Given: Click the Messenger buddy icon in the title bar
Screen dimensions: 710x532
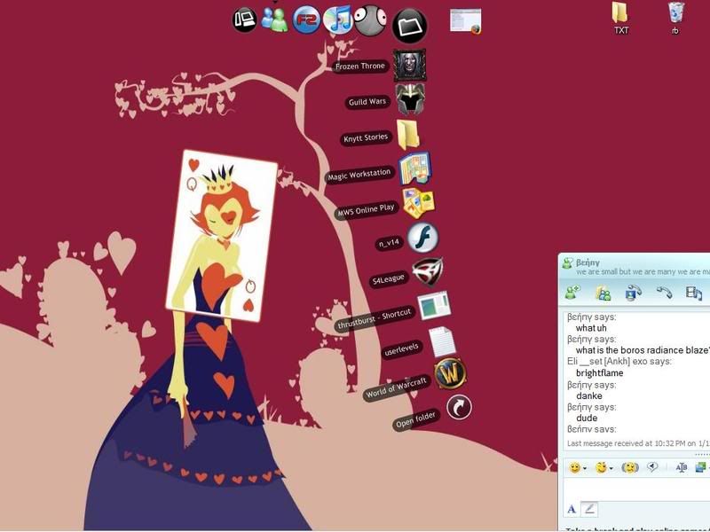Looking at the screenshot, I should point(567,263).
